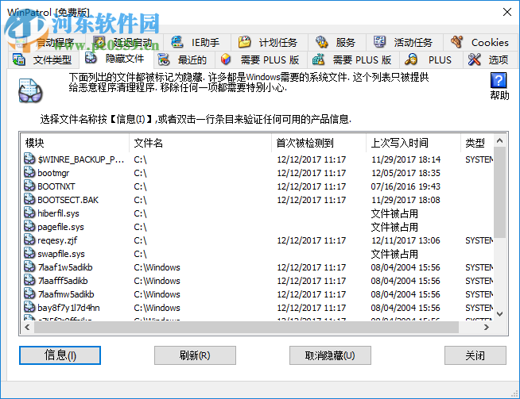
Task: Click the horizontal scrollbar right arrow
Action: point(486,327)
